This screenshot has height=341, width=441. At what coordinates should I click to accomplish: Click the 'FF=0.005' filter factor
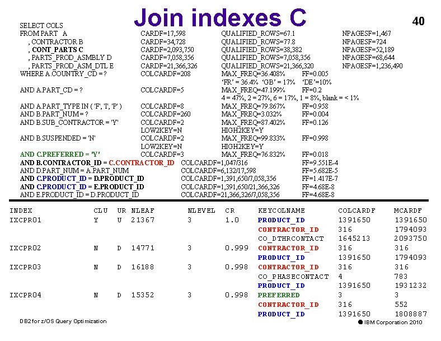[315, 74]
